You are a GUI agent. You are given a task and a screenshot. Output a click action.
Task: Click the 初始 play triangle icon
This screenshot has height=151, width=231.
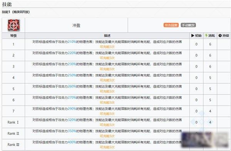coord(192,36)
